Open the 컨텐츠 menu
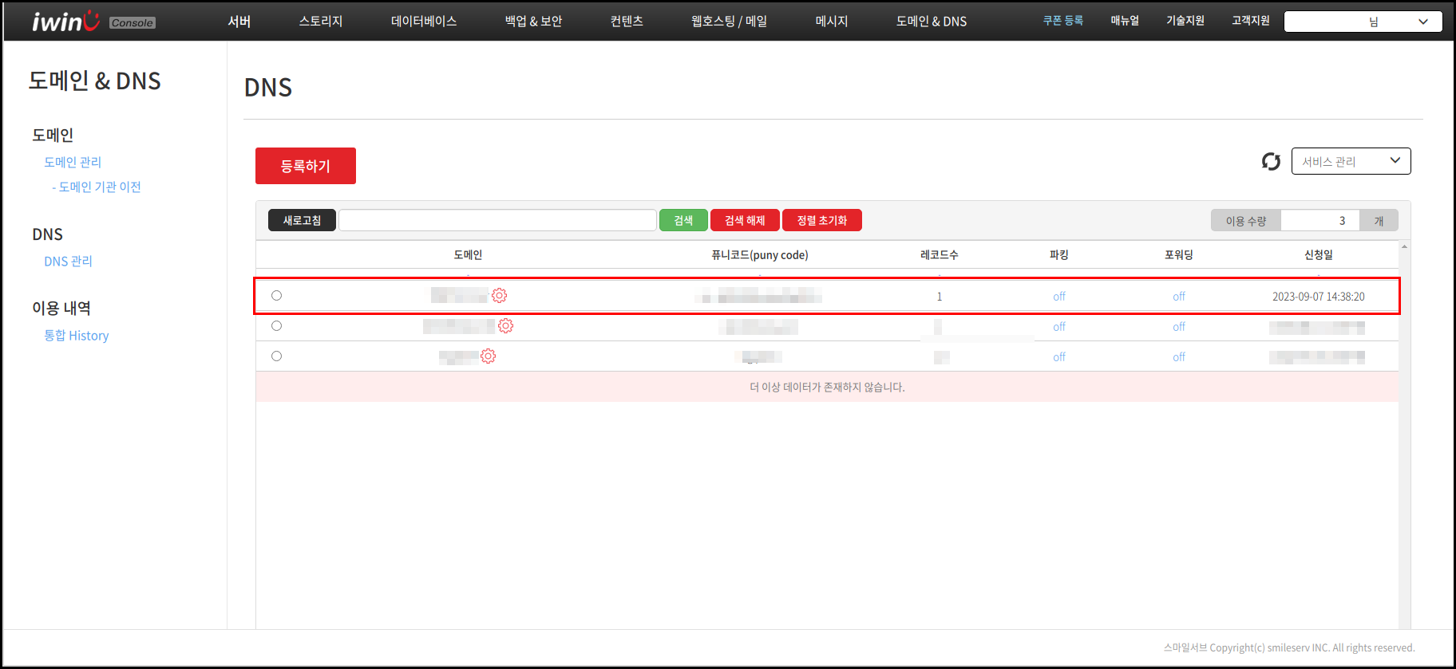Image resolution: width=1456 pixels, height=669 pixels. pos(627,22)
